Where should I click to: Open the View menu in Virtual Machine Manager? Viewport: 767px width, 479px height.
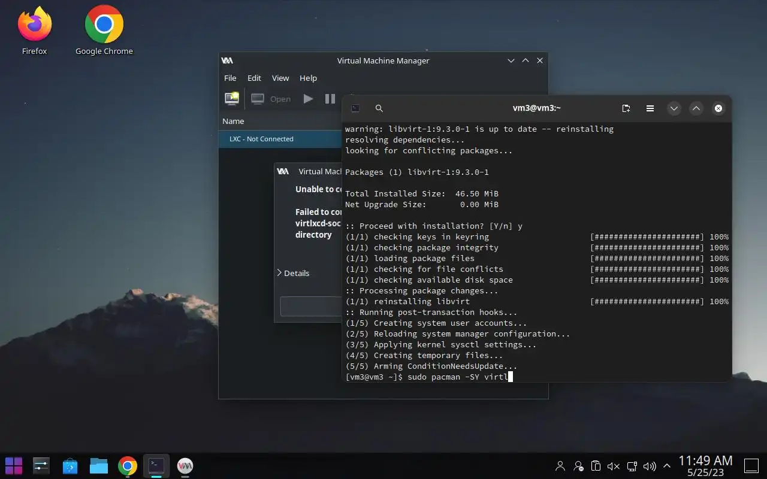[x=280, y=78]
